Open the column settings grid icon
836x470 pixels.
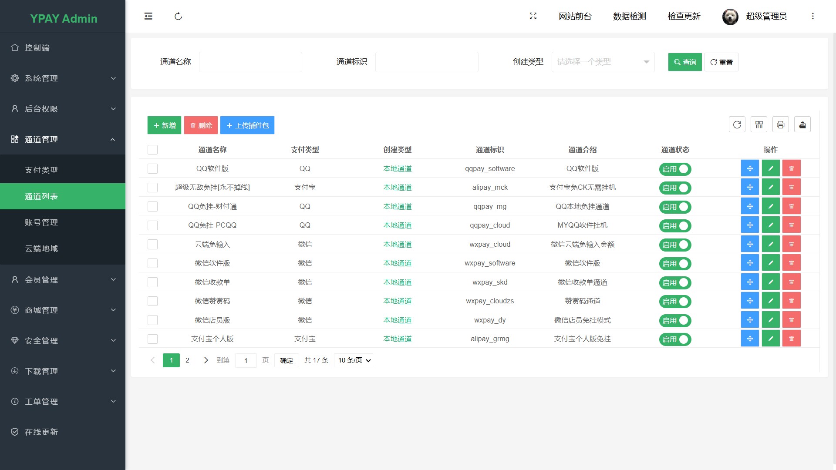point(759,124)
